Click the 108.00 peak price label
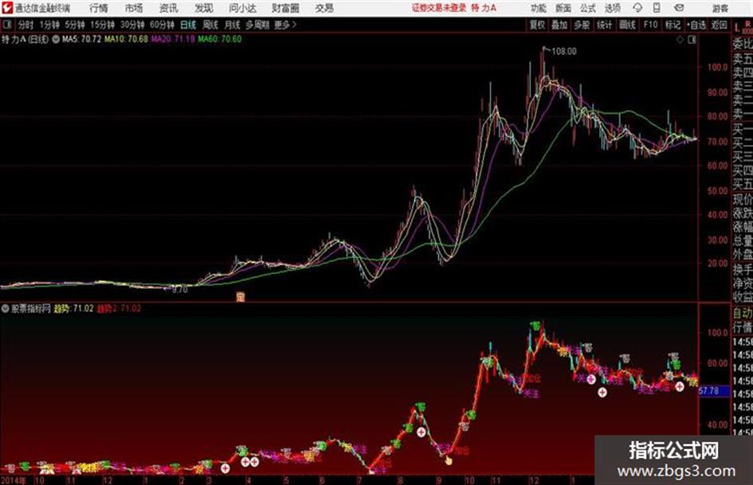This screenshot has width=753, height=485. (564, 52)
